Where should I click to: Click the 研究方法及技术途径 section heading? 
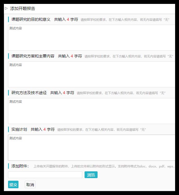click(x=29, y=93)
